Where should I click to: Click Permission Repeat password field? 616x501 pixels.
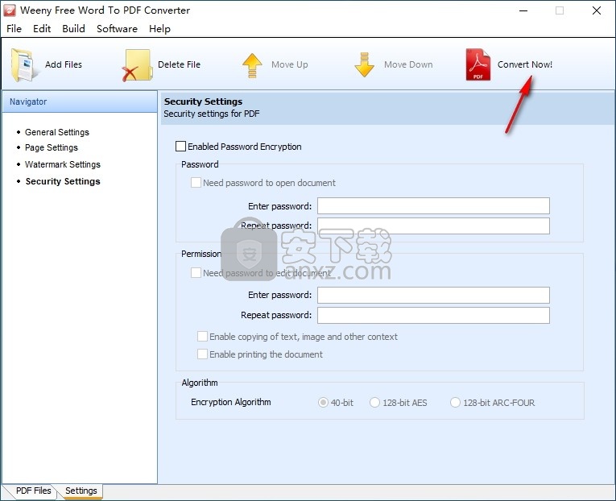[433, 315]
